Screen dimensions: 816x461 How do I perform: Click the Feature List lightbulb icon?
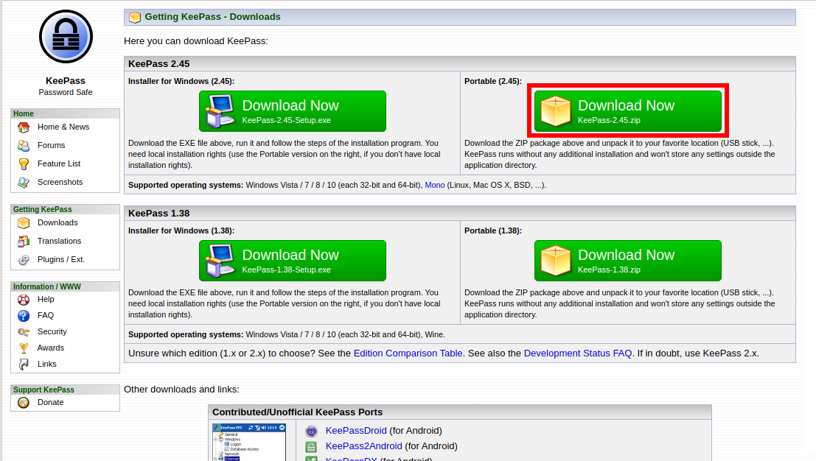coord(24,164)
